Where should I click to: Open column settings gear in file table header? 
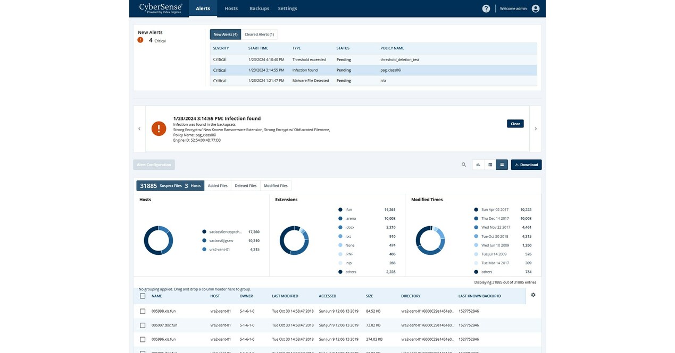click(x=533, y=295)
